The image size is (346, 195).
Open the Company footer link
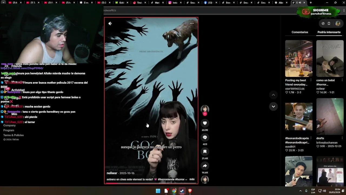[x=9, y=125]
